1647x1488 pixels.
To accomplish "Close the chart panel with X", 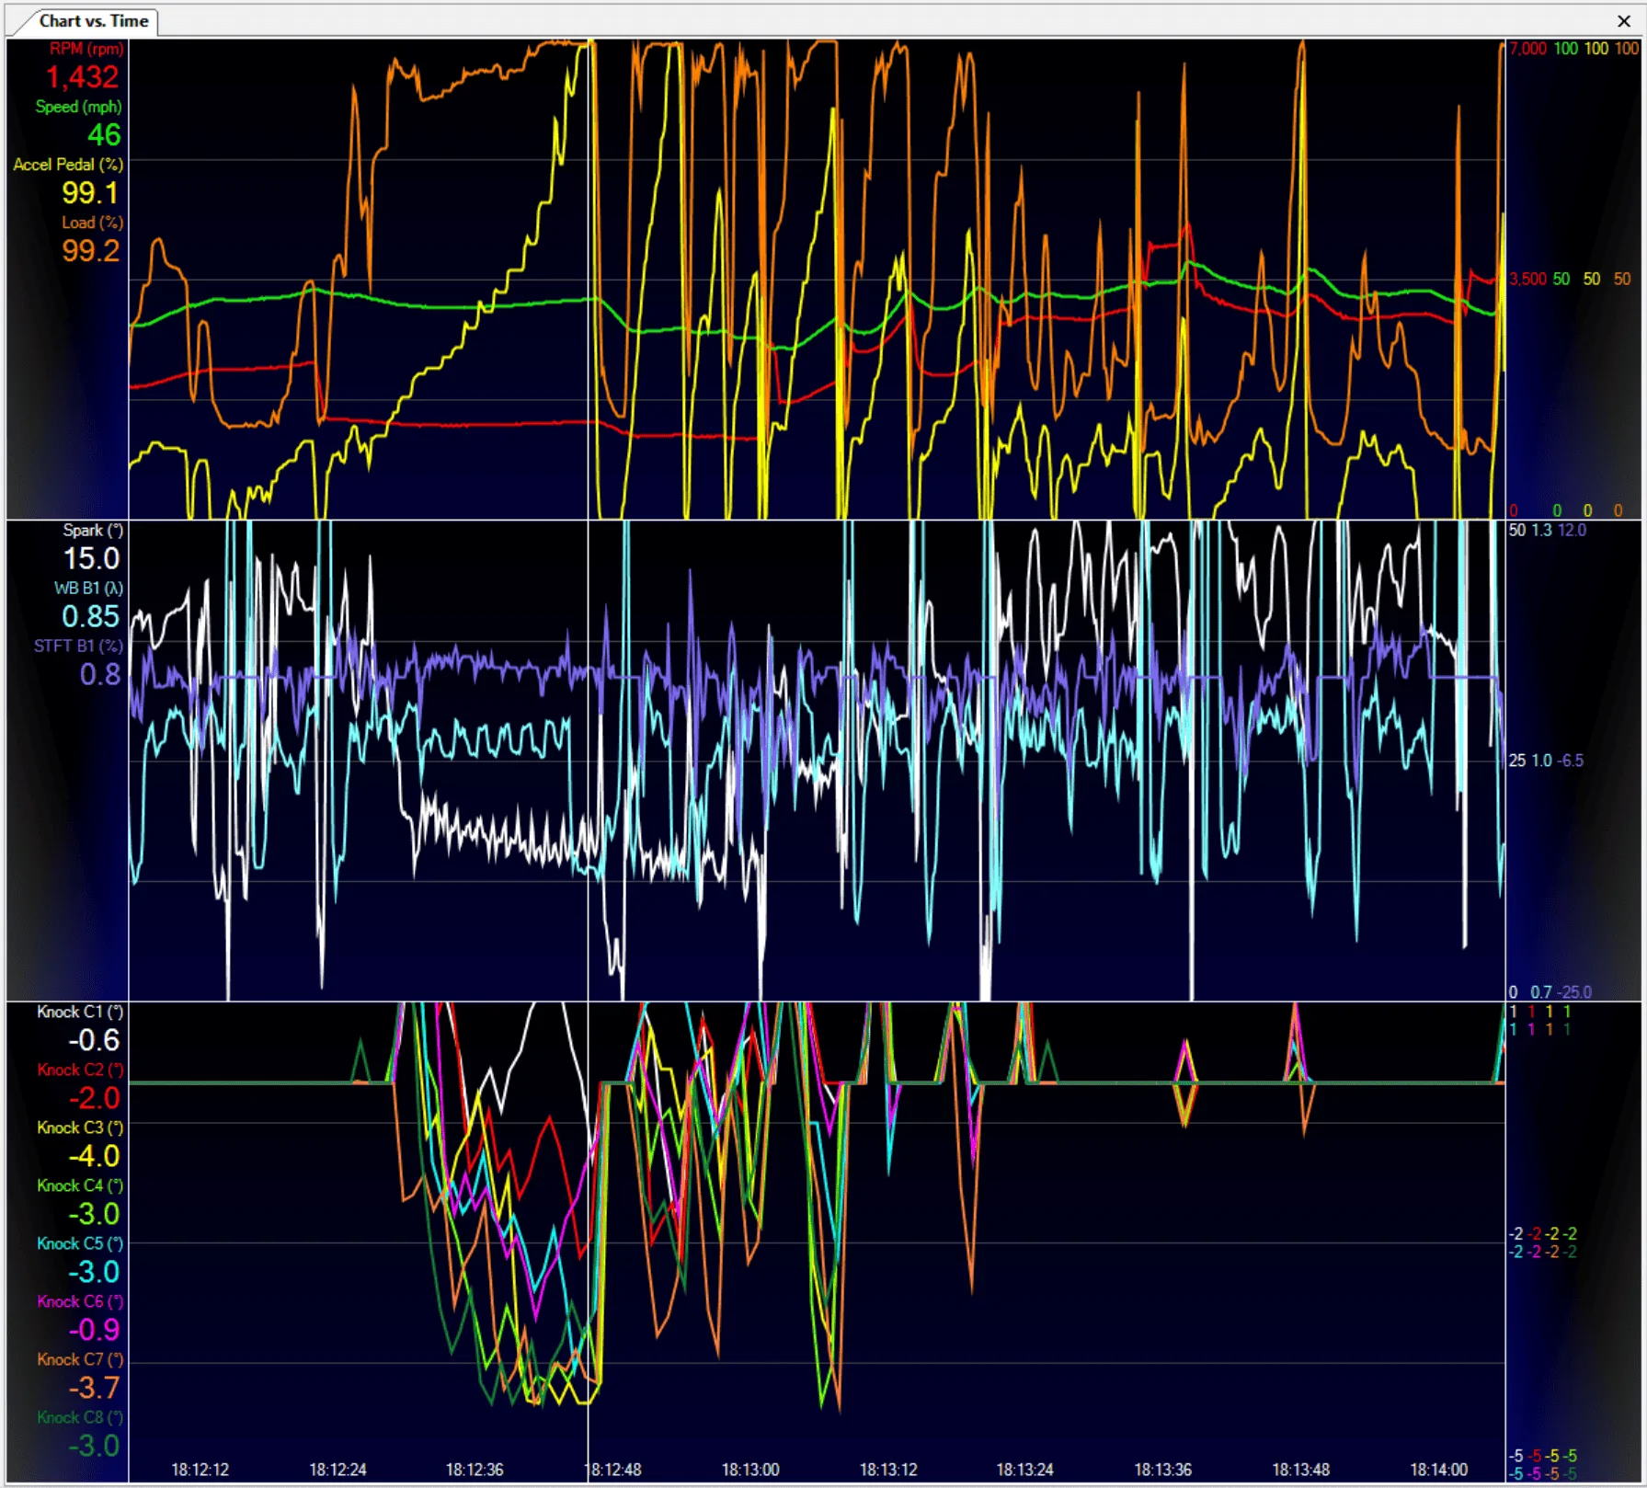I will coord(1623,21).
